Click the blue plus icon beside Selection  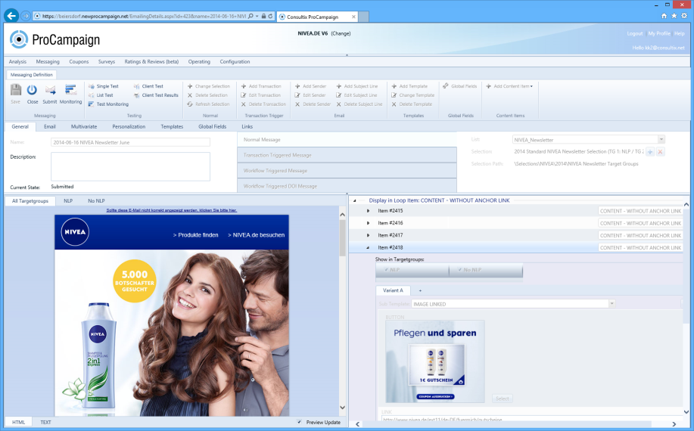point(649,152)
